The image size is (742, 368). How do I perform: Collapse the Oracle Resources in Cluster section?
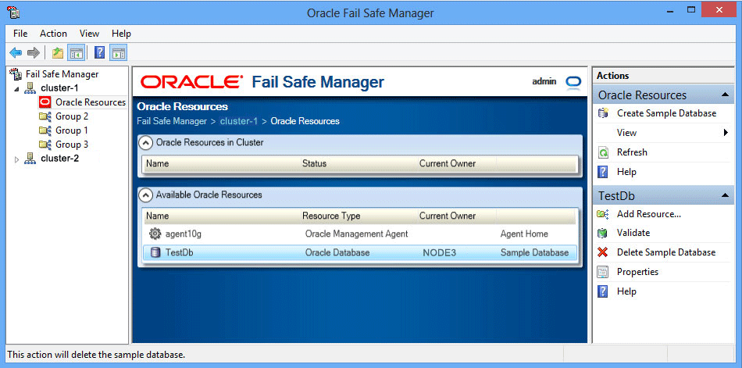pyautogui.click(x=147, y=142)
